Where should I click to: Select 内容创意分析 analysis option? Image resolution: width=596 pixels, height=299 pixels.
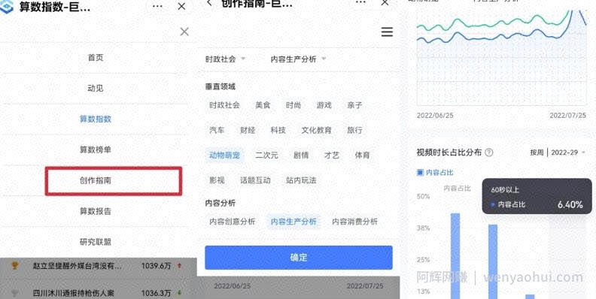tap(233, 222)
